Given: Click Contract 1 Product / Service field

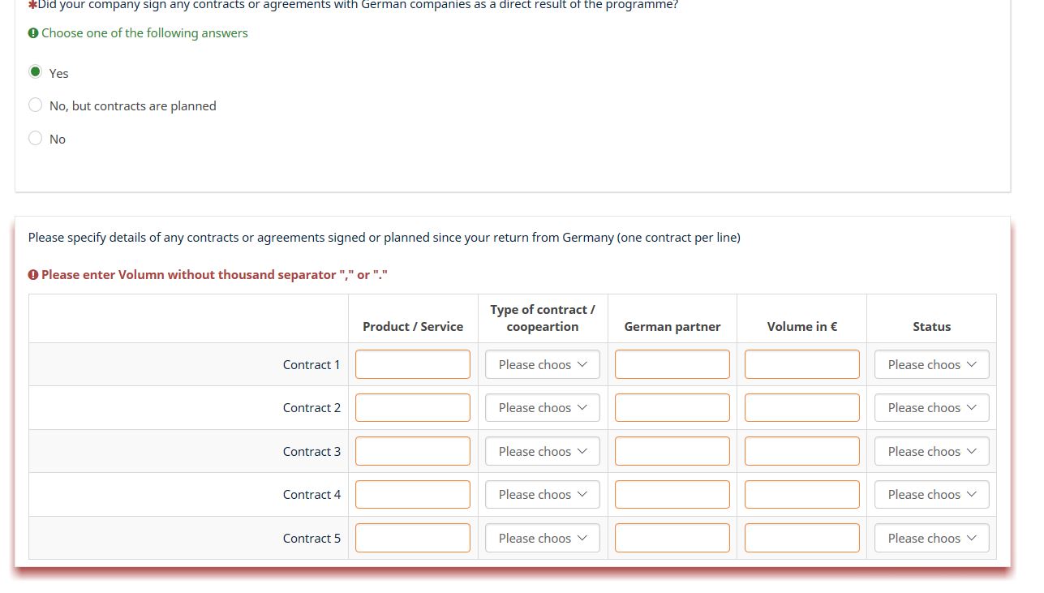Looking at the screenshot, I should (x=412, y=364).
